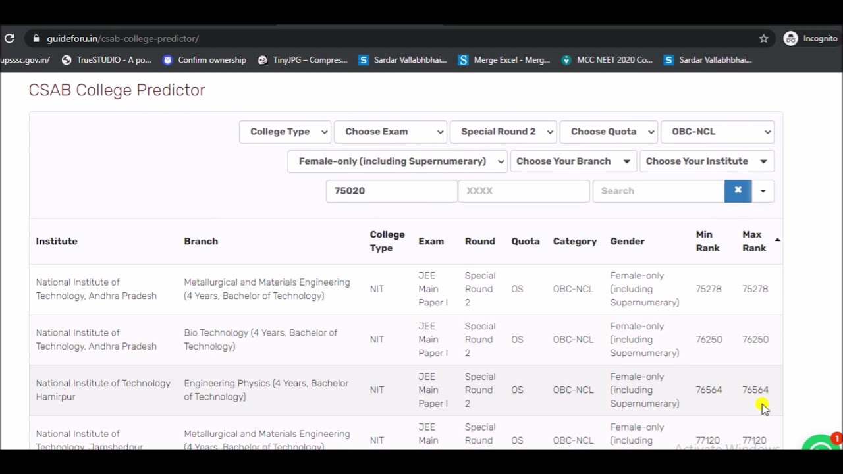The width and height of the screenshot is (843, 474).
Task: Sort the table by Category column
Action: coord(575,242)
